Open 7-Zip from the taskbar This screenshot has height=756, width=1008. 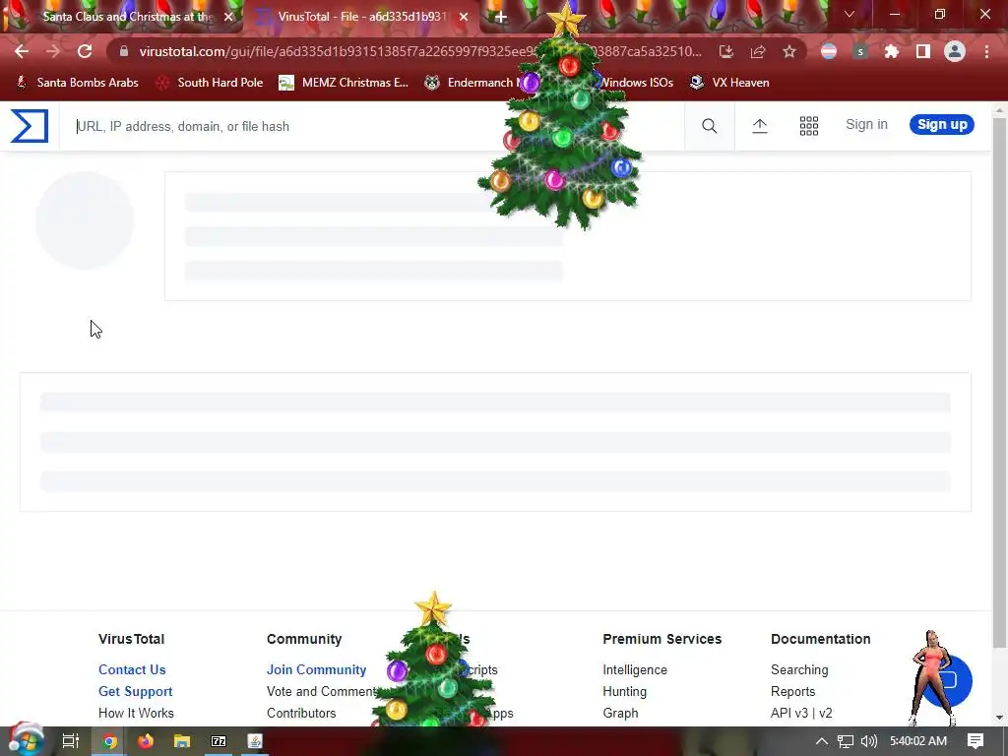pos(219,741)
